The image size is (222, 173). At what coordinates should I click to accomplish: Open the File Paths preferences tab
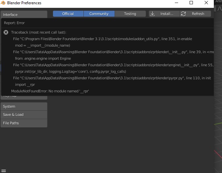pyautogui.click(x=24, y=123)
